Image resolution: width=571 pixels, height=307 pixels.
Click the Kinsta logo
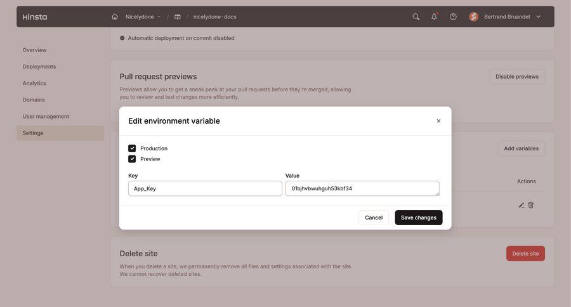pos(35,16)
